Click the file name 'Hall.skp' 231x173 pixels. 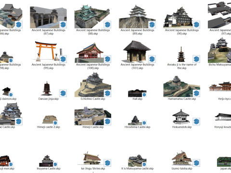[x=137, y=99]
